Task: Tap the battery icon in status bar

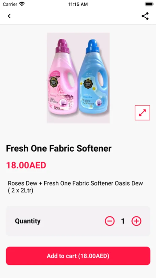Action: [x=149, y=4]
